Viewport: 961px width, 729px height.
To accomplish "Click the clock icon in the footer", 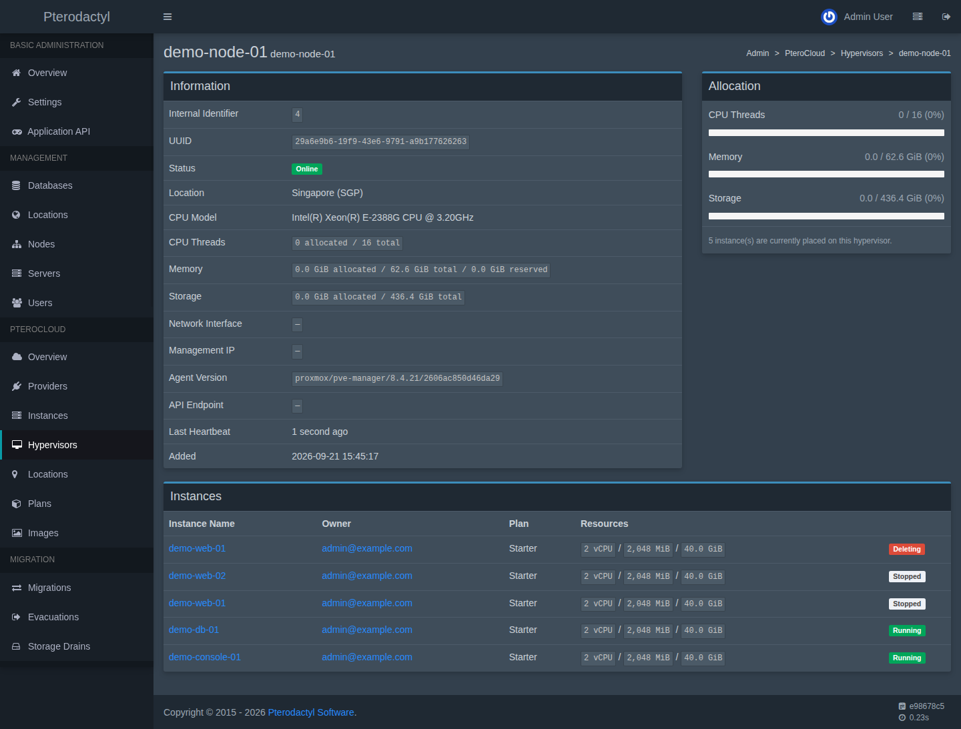I will [902, 718].
